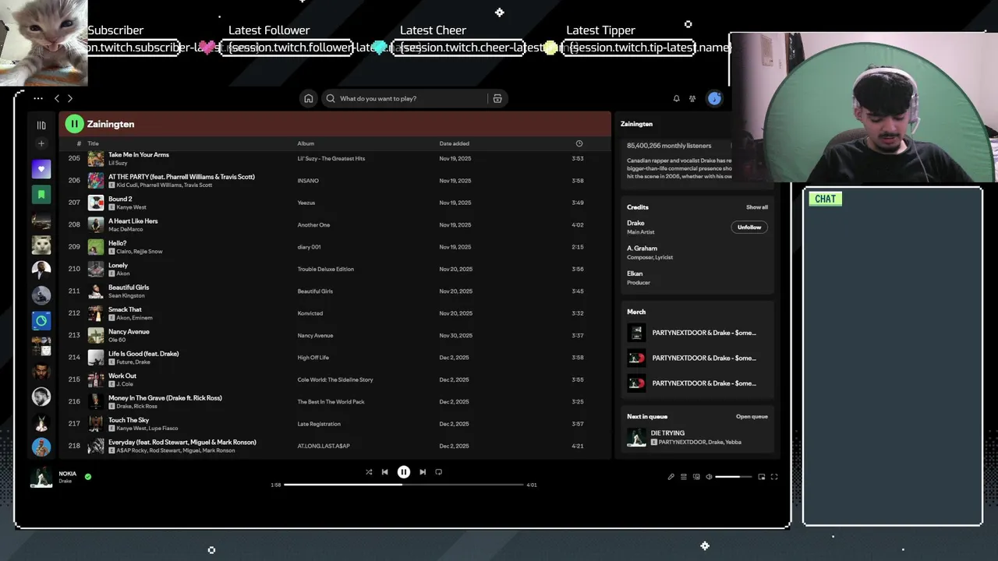Image resolution: width=998 pixels, height=561 pixels.
Task: Select the 'Hello?' track by Clairo
Action: [335, 247]
